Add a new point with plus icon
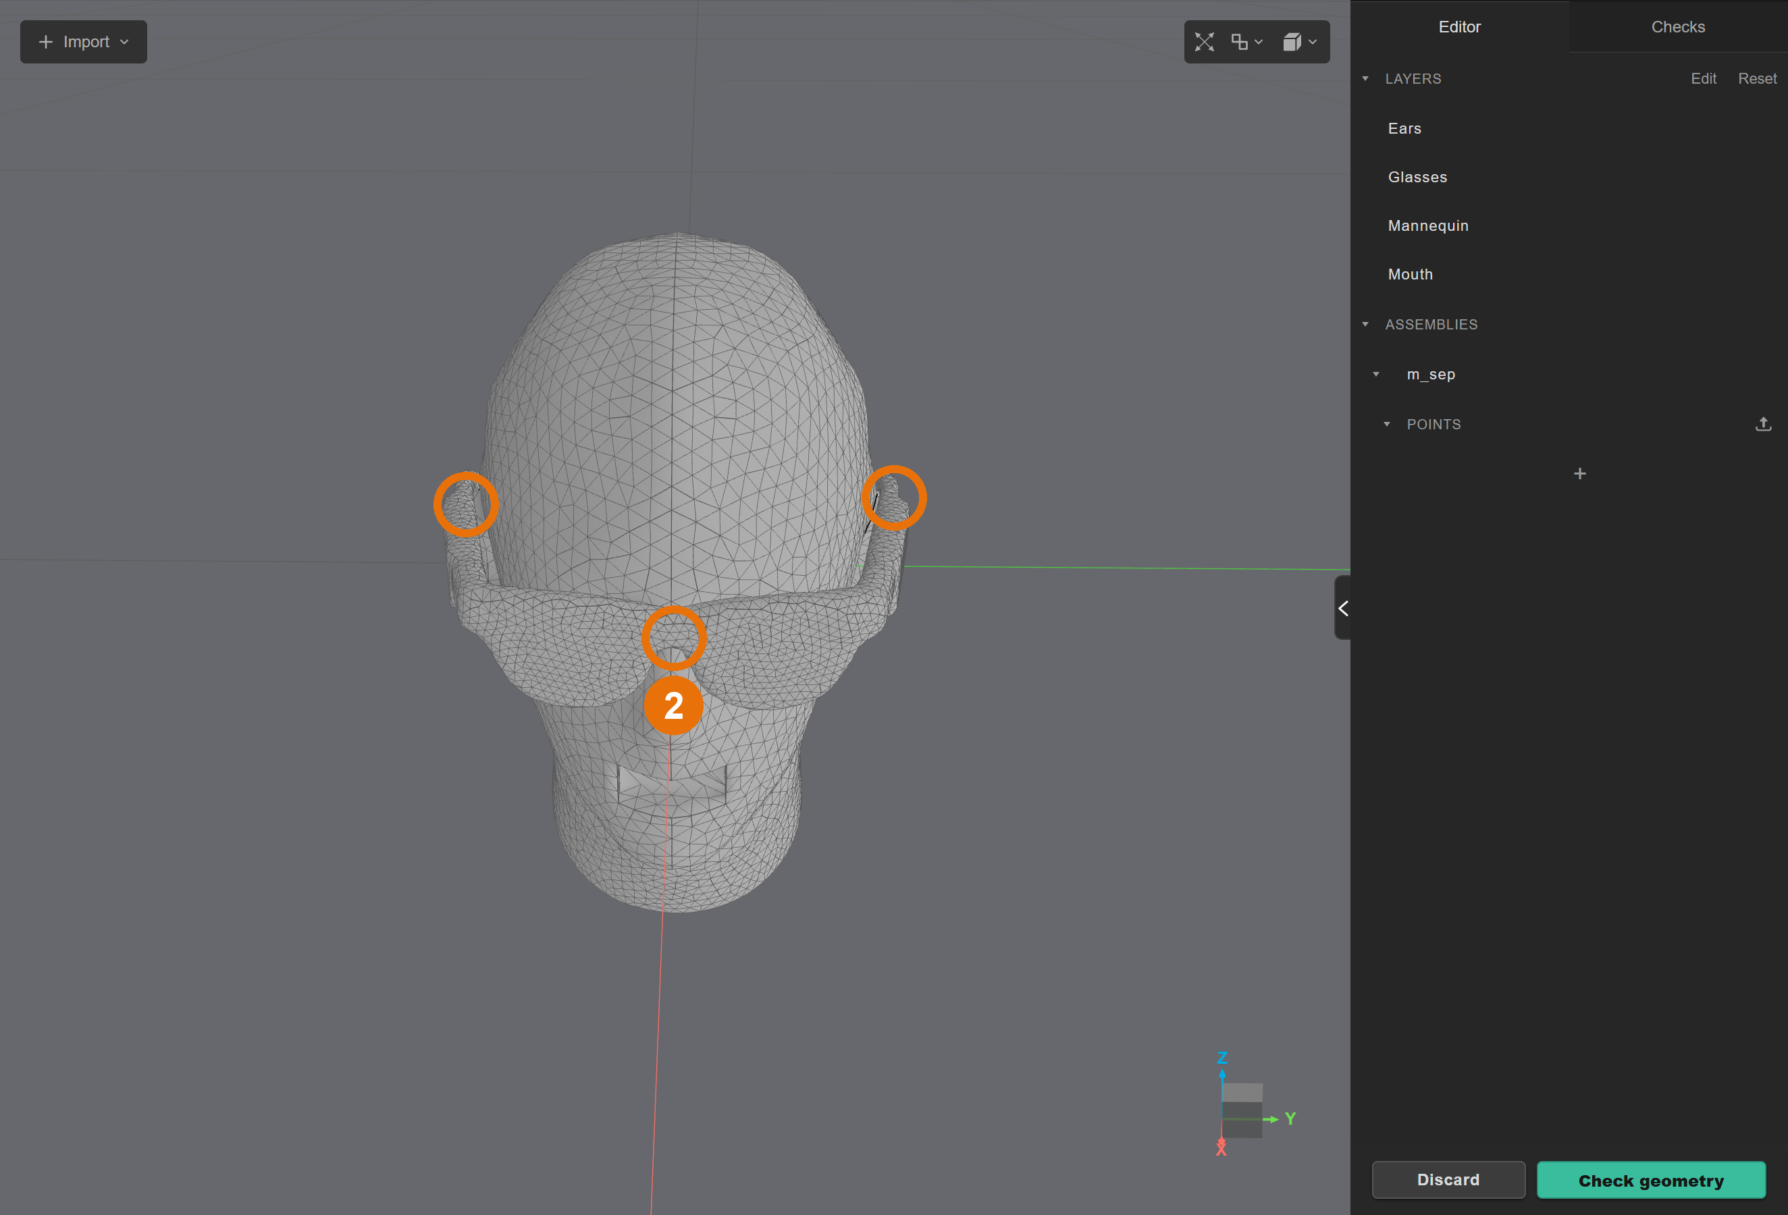 (x=1579, y=474)
